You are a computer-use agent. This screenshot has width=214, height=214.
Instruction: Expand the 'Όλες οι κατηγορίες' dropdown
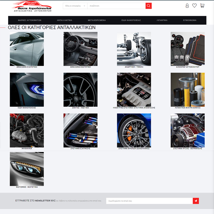click(x=75, y=6)
